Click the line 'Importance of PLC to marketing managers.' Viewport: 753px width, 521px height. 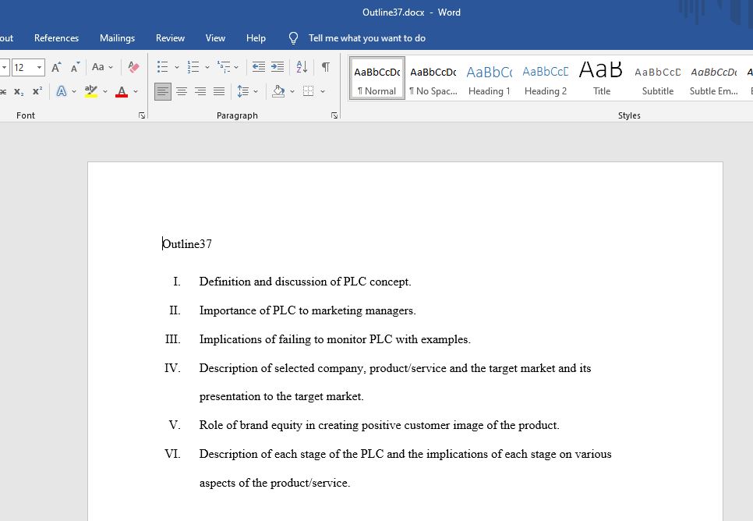pos(307,310)
